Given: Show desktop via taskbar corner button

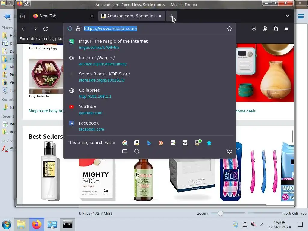Looking at the screenshot, I should pos(300,224).
